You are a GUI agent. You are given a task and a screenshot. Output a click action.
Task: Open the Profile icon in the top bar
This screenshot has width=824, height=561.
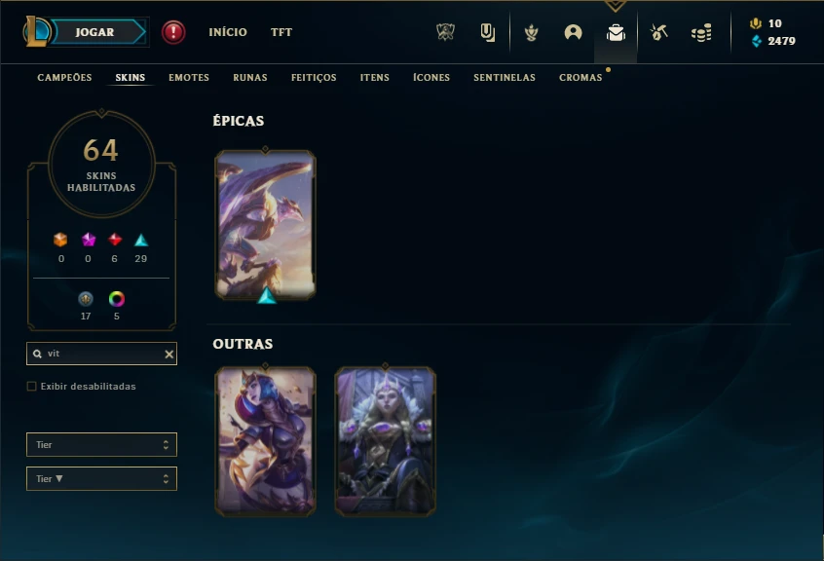[x=573, y=32]
